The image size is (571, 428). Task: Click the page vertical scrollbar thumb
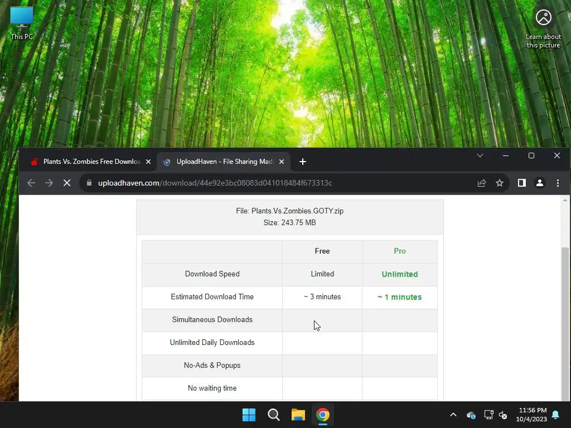[565, 324]
